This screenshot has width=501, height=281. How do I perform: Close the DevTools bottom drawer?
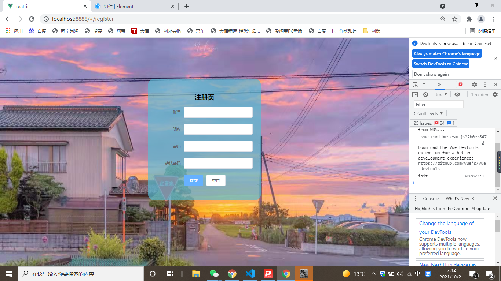[x=495, y=198]
